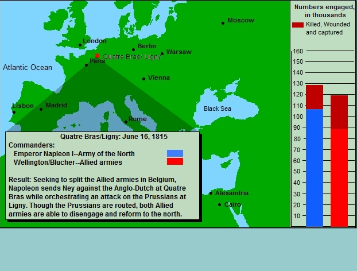Screen dimensions: 357x271
Task: Click the 'Paris' label
Action: pyautogui.click(x=98, y=61)
